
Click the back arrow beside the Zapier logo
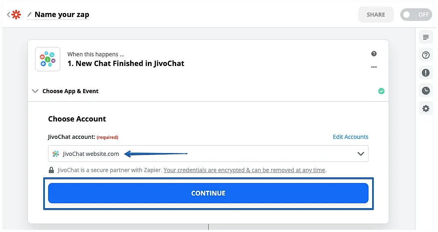coord(8,15)
